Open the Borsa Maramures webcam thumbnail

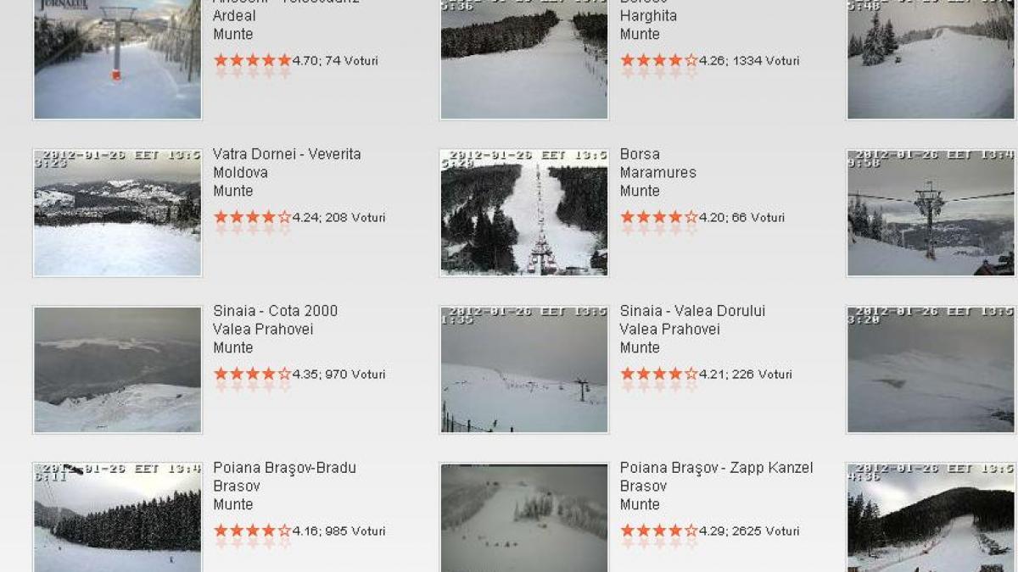coord(523,214)
